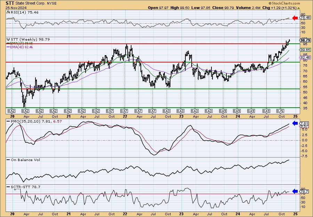Screen dimensions: 313x217
Task: Select the State Street Corp. company name
Action: click(30, 3)
